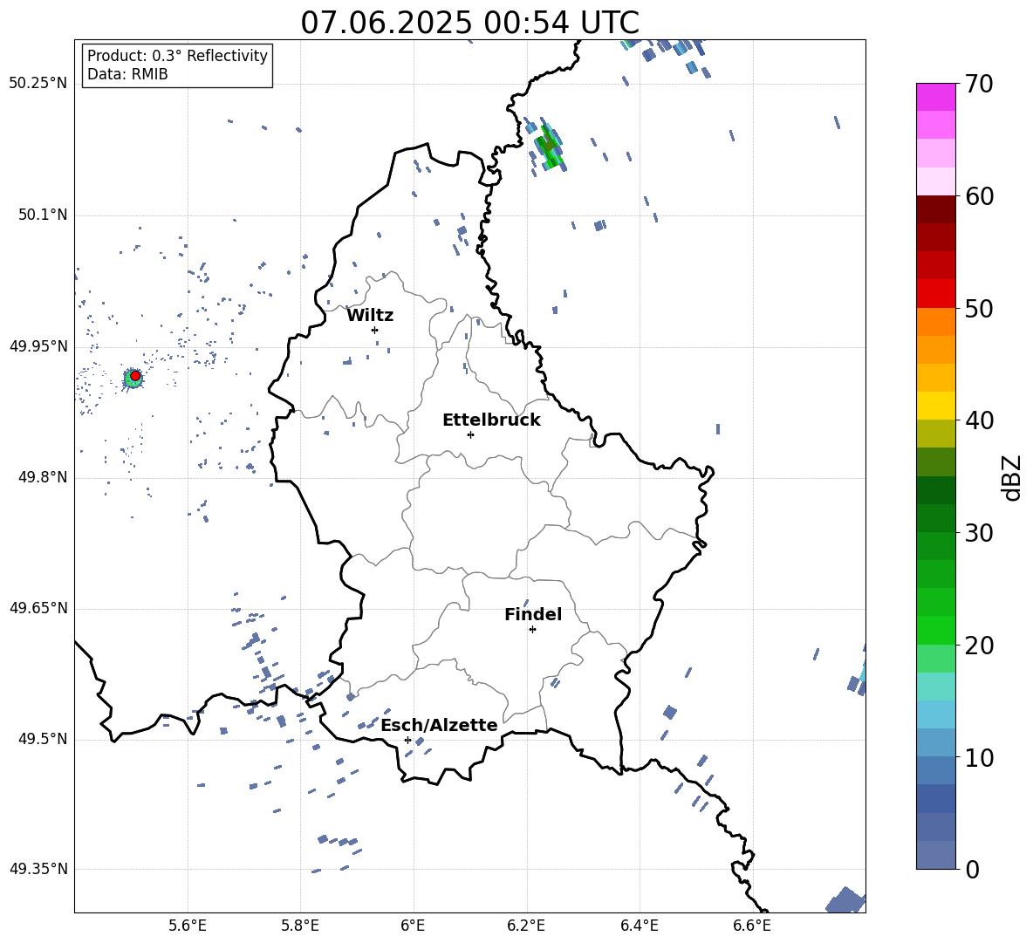Click the cross marker below Wiltz
1033x943 pixels.
click(374, 330)
